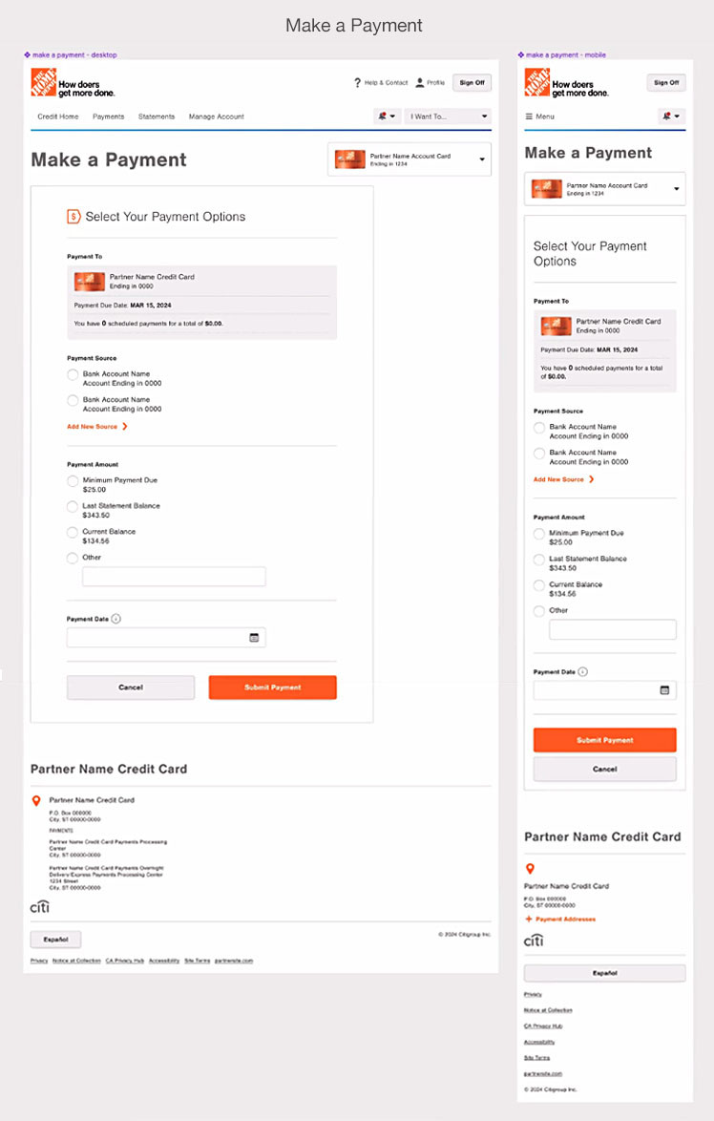Open the Manage Account nav item
Image resolution: width=714 pixels, height=1121 pixels.
[216, 116]
